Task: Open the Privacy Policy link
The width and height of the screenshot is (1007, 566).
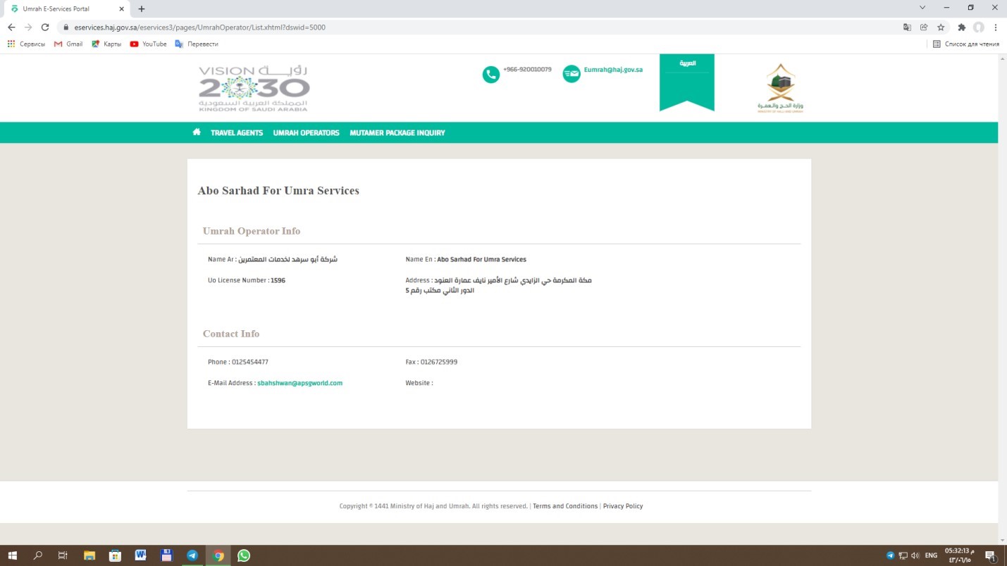Action: click(623, 506)
